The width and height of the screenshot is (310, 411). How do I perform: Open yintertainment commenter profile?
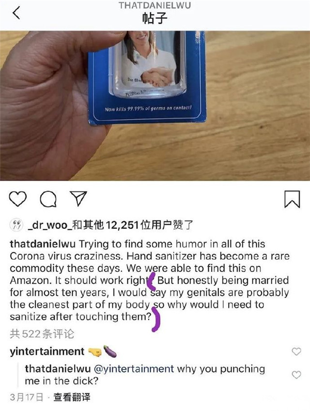tap(47, 351)
